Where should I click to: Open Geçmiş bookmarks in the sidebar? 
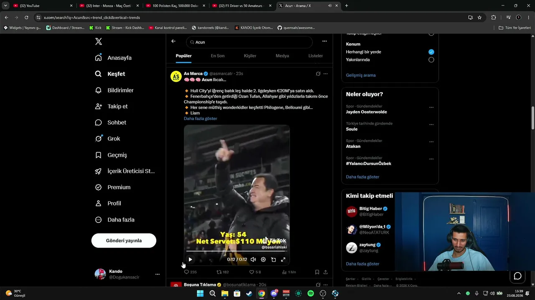[x=111, y=155]
